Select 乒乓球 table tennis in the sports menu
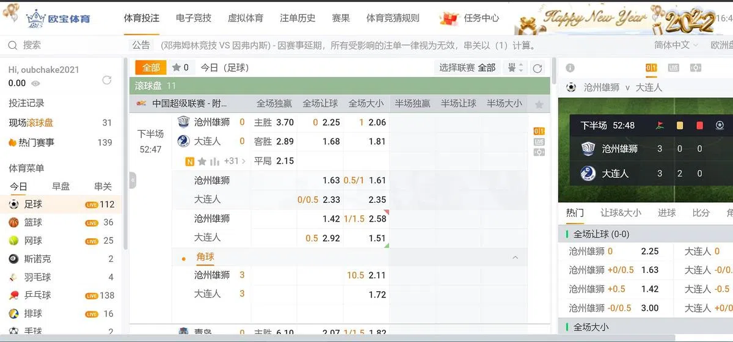Image resolution: width=733 pixels, height=342 pixels. (x=61, y=295)
